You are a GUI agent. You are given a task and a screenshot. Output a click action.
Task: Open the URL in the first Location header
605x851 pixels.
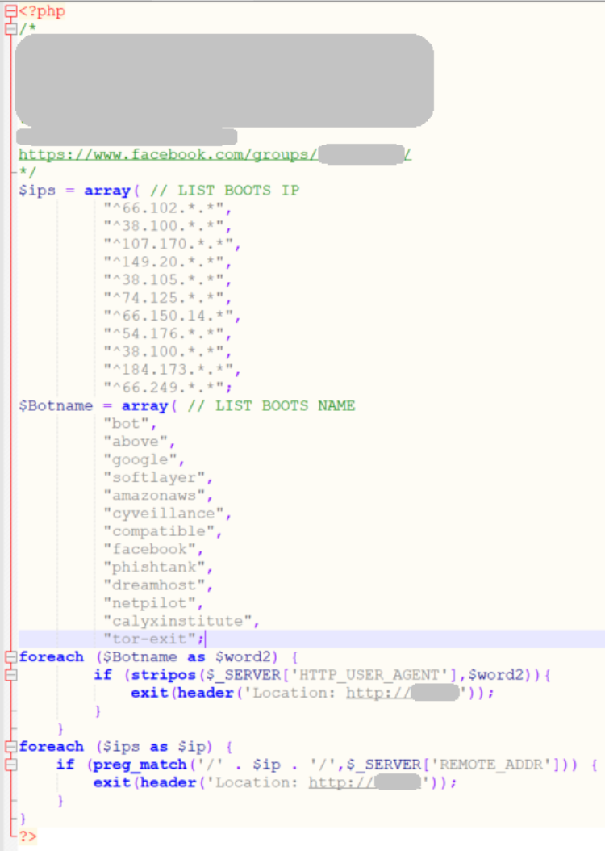coord(402,693)
